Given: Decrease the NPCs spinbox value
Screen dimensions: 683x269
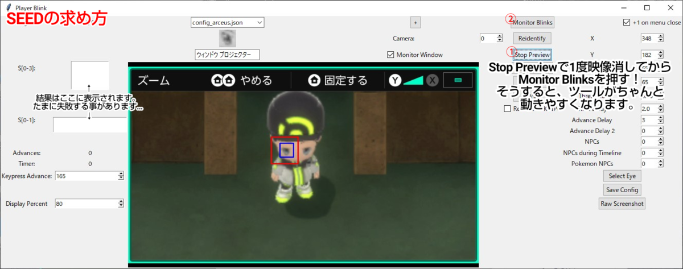Looking at the screenshot, I should 660,144.
